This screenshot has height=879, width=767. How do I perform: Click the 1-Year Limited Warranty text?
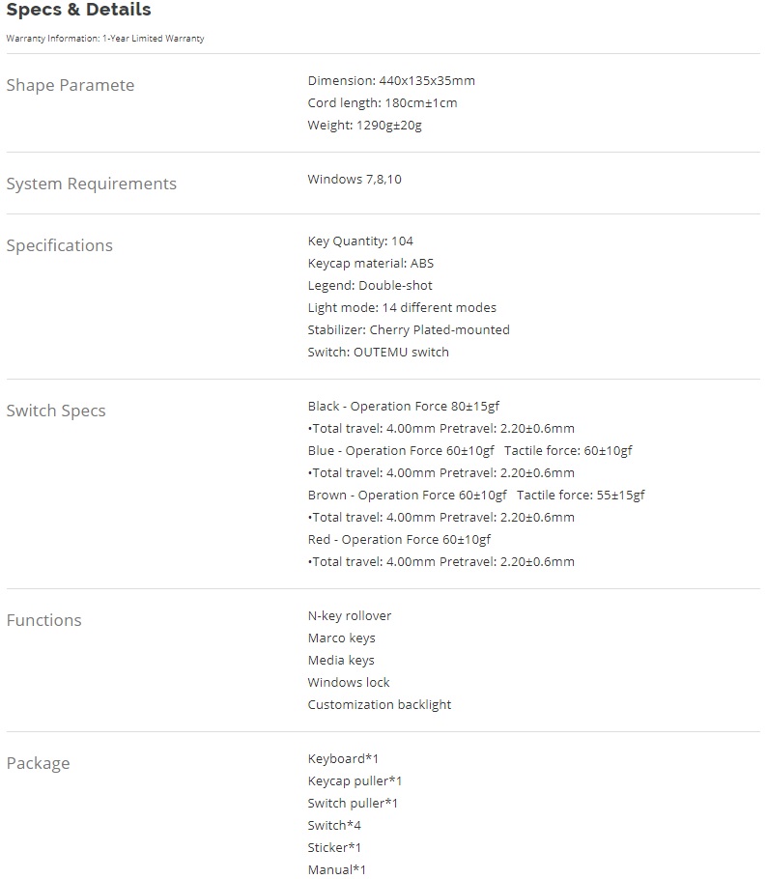[x=104, y=39]
